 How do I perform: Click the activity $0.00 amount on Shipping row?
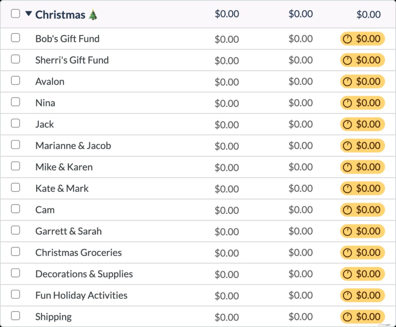(x=301, y=316)
